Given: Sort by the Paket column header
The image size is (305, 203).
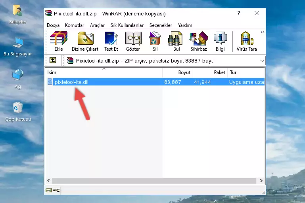Looking at the screenshot, I should (210, 72).
